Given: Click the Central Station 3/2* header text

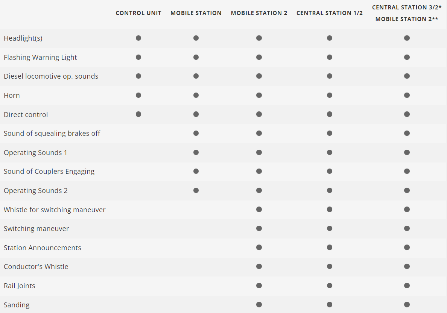Looking at the screenshot, I should click(x=407, y=8).
